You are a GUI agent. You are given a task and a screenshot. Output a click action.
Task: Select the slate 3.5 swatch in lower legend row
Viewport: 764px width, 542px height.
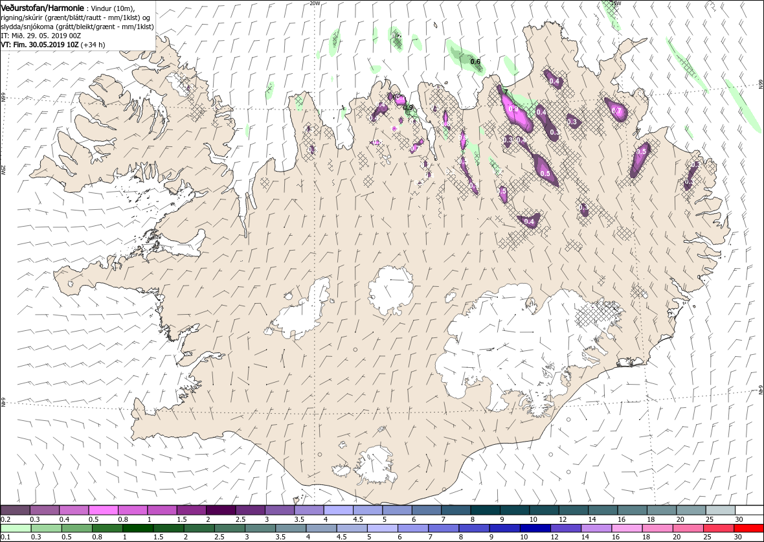point(291,528)
